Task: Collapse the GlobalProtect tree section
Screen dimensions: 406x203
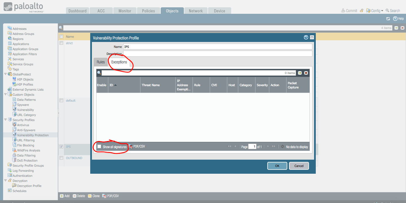Action: click(x=6, y=74)
